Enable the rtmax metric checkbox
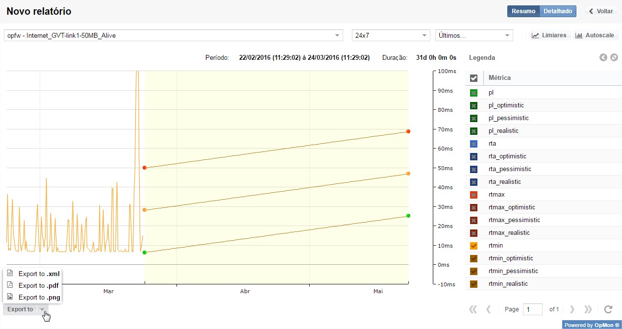 pyautogui.click(x=473, y=195)
